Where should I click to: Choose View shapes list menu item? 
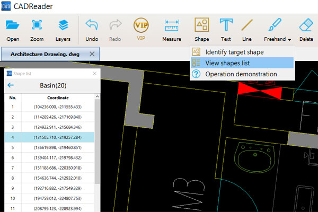coord(242,63)
